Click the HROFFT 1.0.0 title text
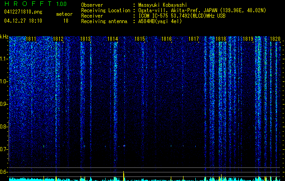285x181 pixels. [x=35, y=4]
